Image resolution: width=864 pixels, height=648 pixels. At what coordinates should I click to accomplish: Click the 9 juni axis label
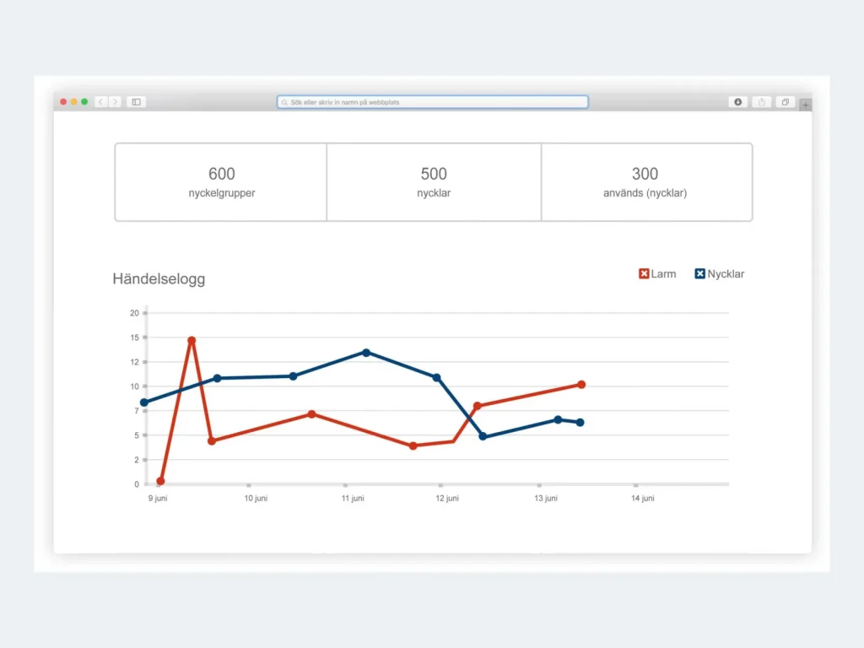158,498
